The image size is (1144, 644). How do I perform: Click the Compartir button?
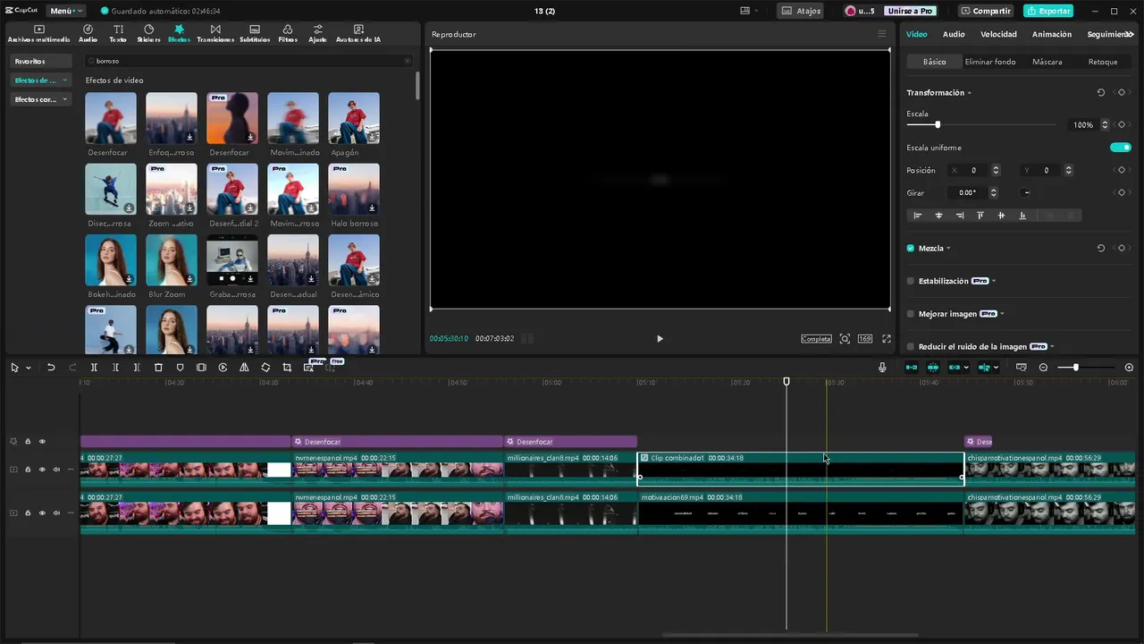986,11
